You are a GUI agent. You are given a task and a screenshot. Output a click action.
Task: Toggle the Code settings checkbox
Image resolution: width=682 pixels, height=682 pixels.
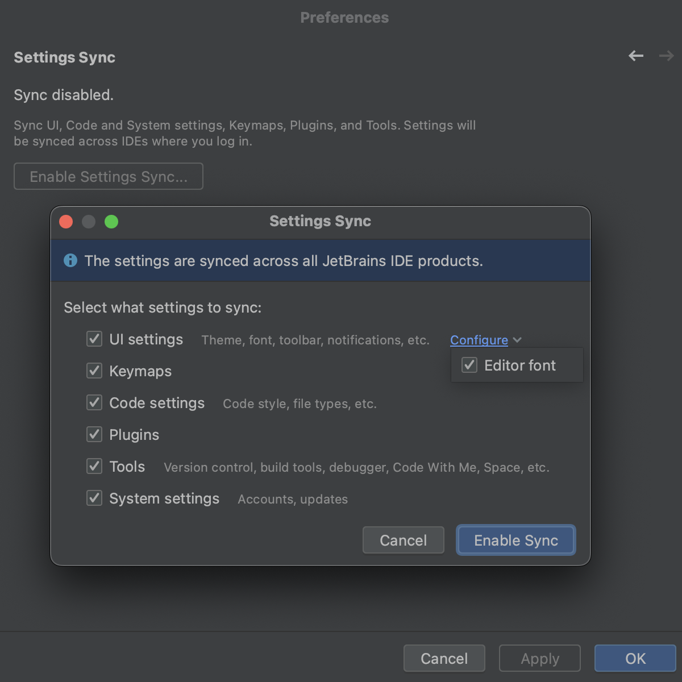[x=94, y=402]
